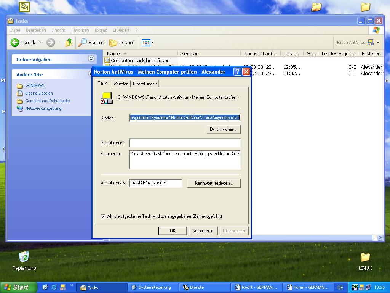The image size is (390, 293).
Task: Open the Bearbeiten menu
Action: tap(36, 30)
